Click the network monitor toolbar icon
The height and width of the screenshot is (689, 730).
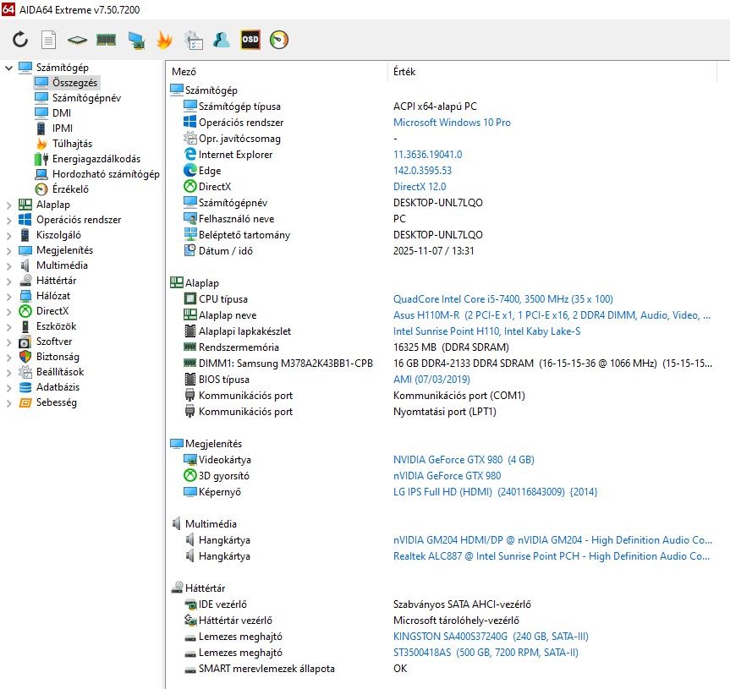click(136, 40)
